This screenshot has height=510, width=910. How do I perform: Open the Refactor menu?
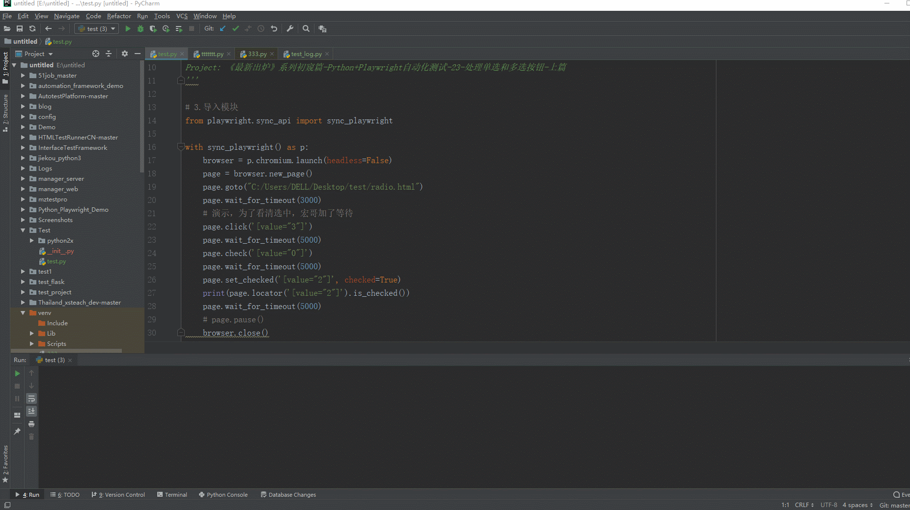pos(119,16)
